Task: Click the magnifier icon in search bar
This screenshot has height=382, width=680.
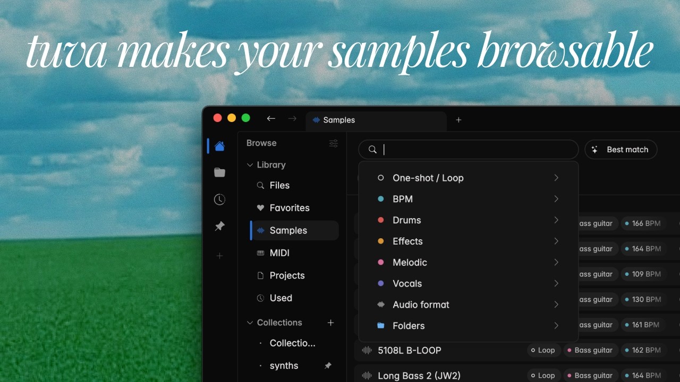Action: (x=373, y=150)
